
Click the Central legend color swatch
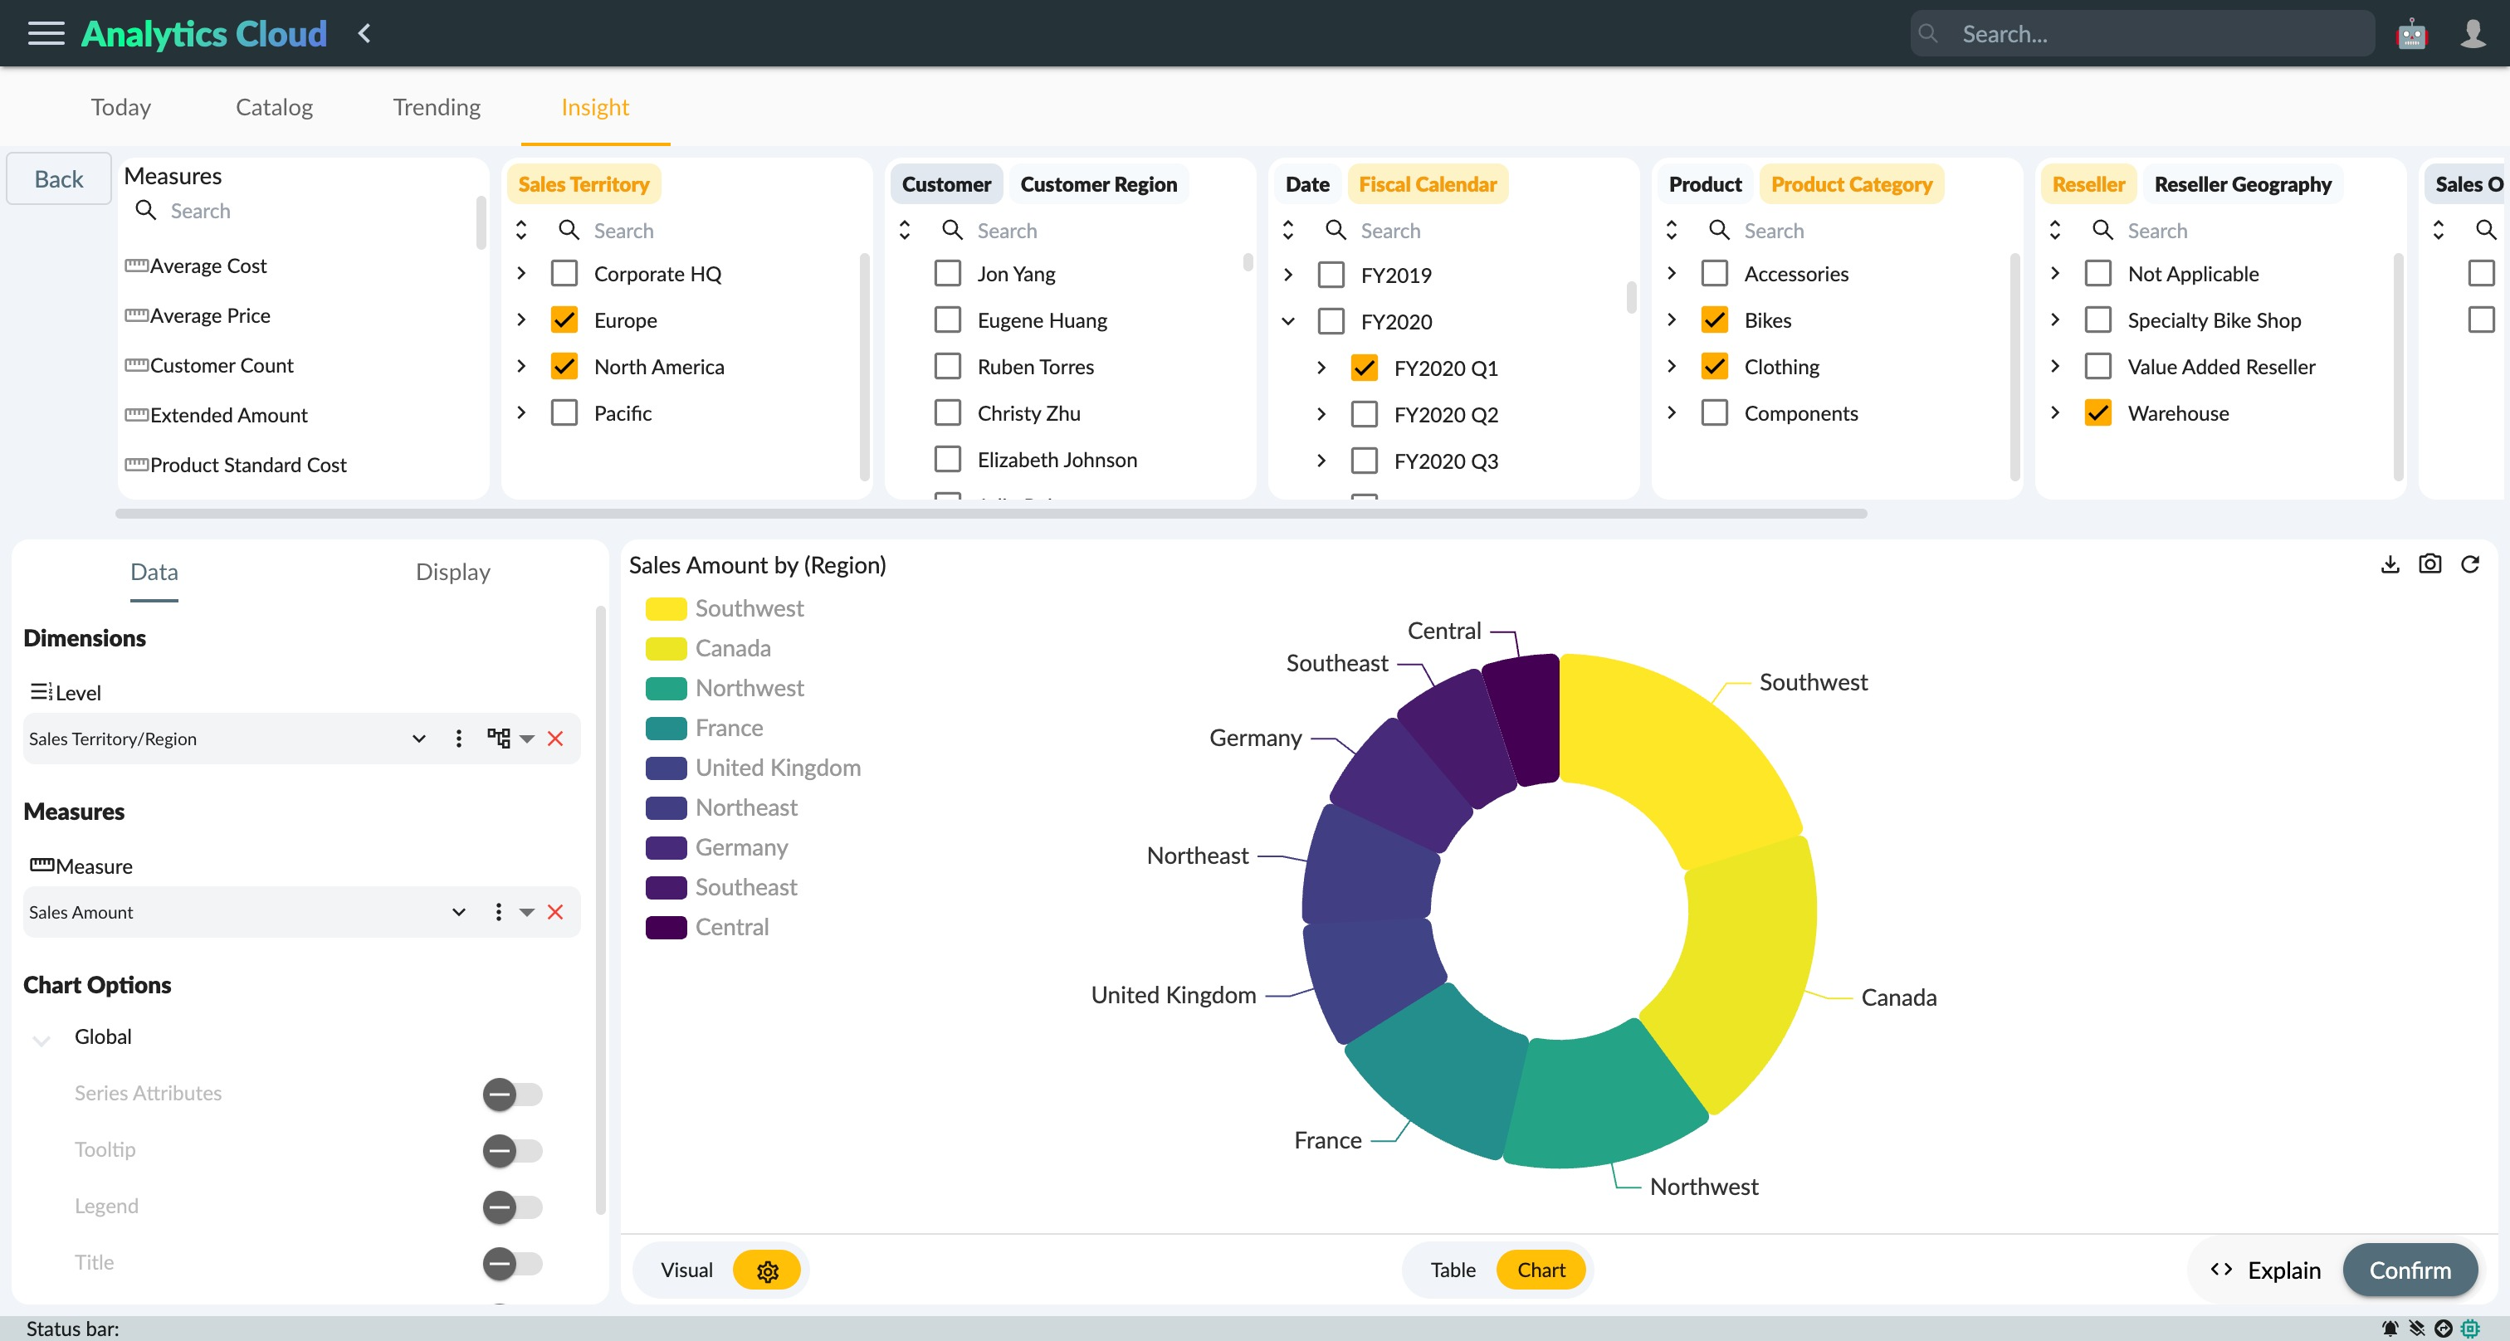[x=667, y=927]
